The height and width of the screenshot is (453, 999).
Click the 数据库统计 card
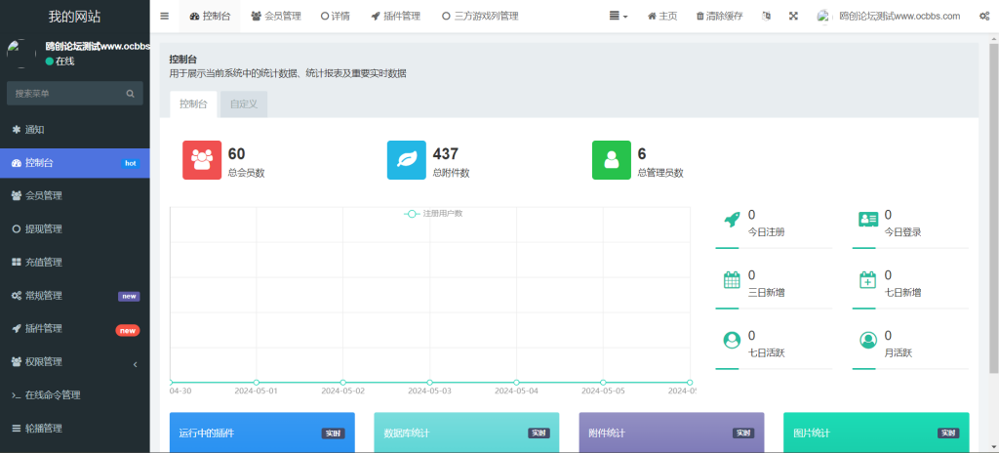coord(466,432)
